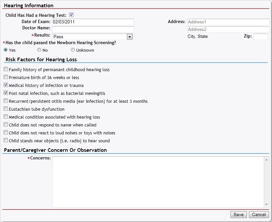This screenshot has height=222, width=272.
Task: Click the Cancel button
Action: (259, 214)
